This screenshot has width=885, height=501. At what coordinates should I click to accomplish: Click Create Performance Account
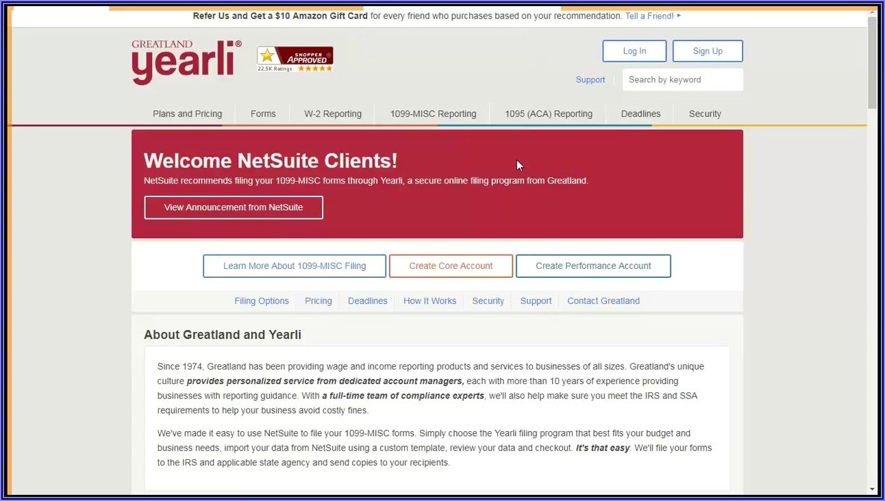point(593,266)
